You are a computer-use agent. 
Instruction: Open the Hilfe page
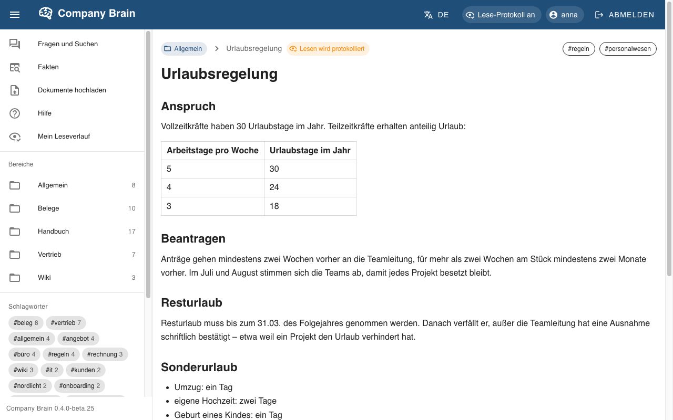pos(72,113)
